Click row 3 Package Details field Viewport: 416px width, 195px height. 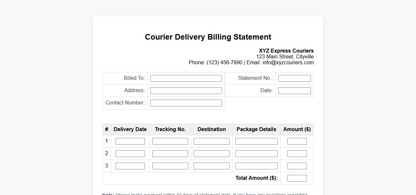point(256,166)
